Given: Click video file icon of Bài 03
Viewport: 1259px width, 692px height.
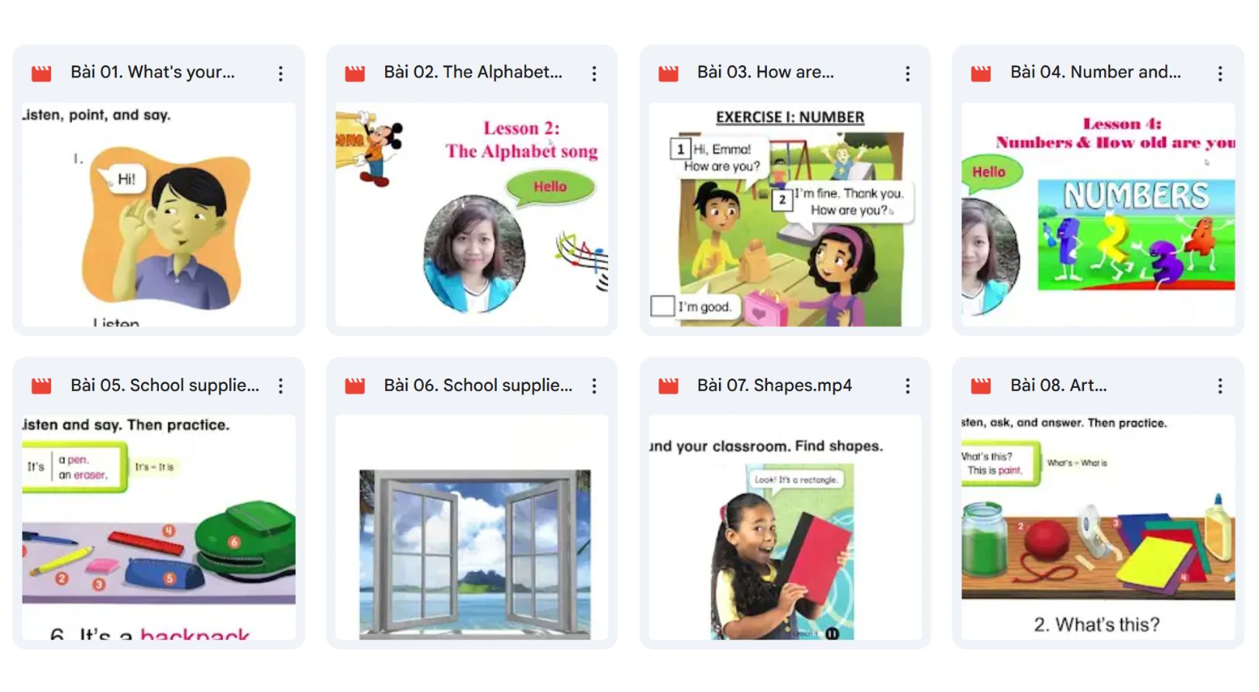Looking at the screenshot, I should click(x=668, y=74).
